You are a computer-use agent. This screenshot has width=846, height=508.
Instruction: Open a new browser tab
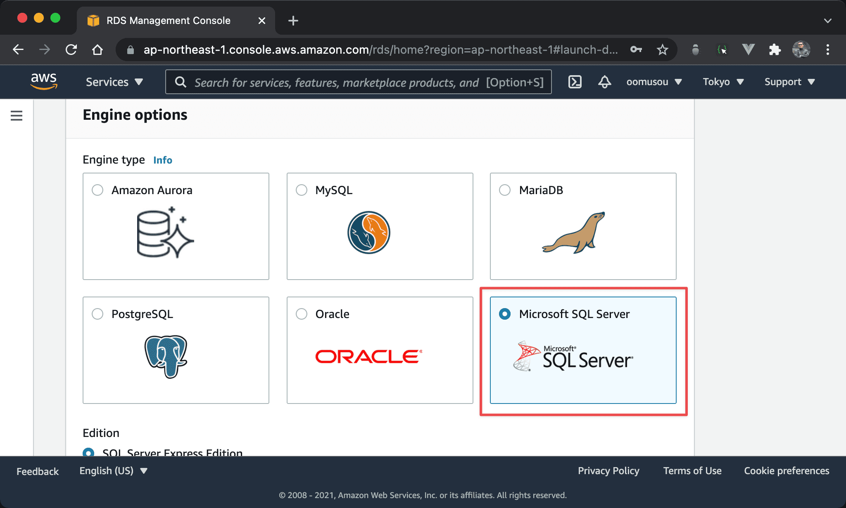tap(293, 21)
